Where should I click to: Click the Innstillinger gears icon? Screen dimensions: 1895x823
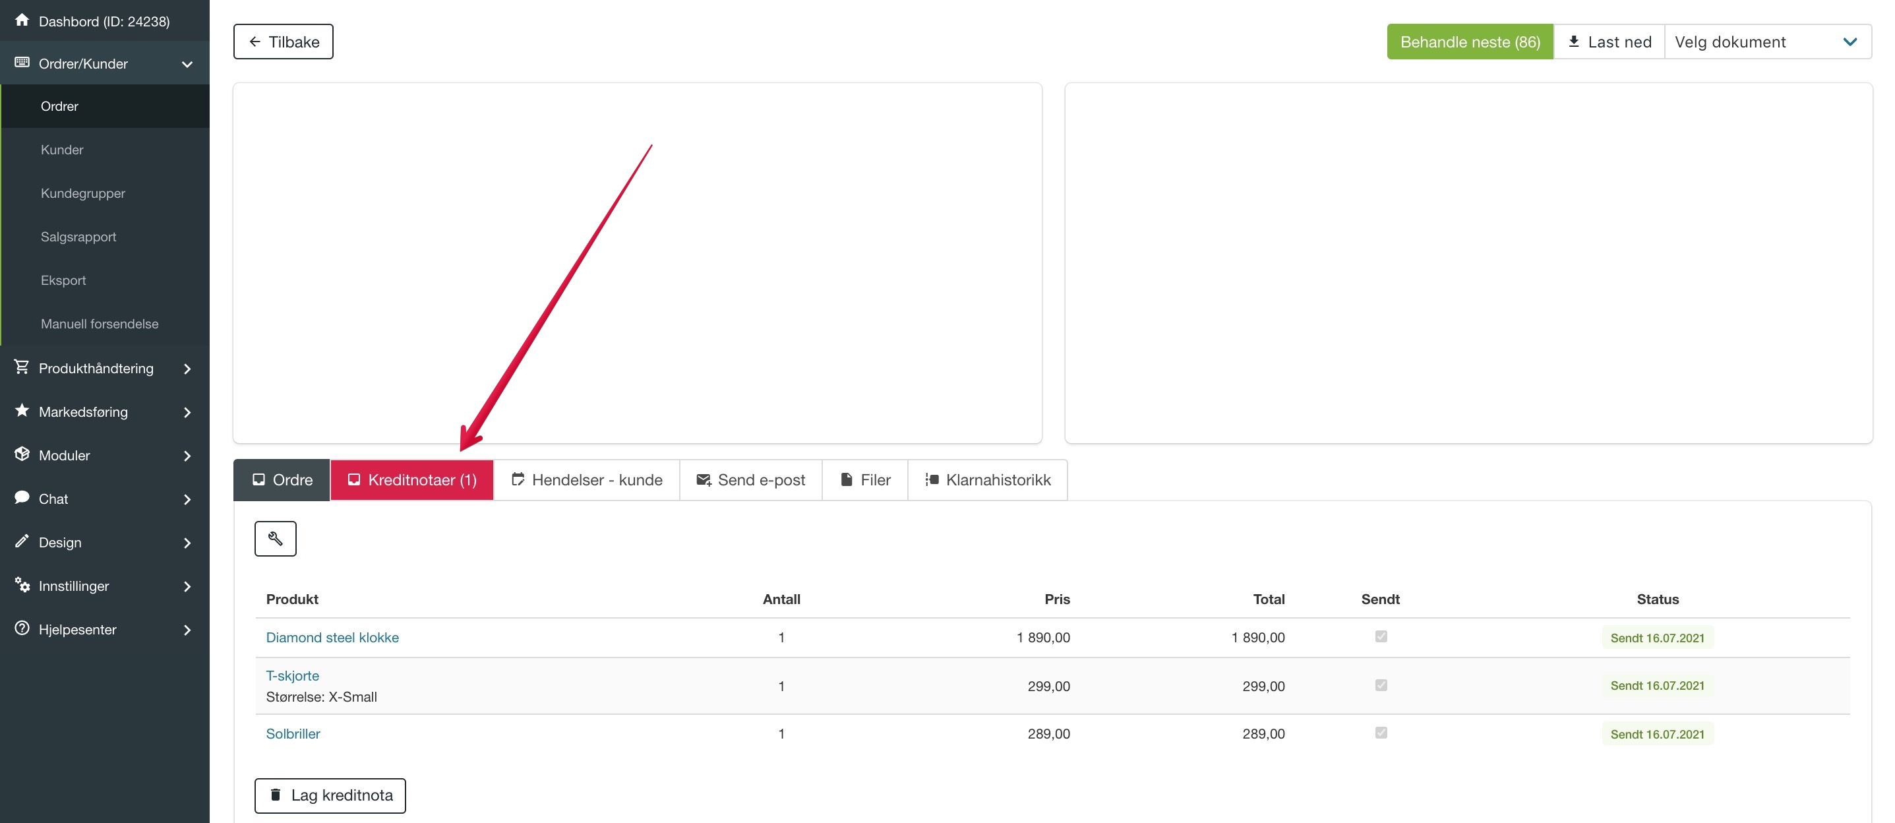pos(22,585)
